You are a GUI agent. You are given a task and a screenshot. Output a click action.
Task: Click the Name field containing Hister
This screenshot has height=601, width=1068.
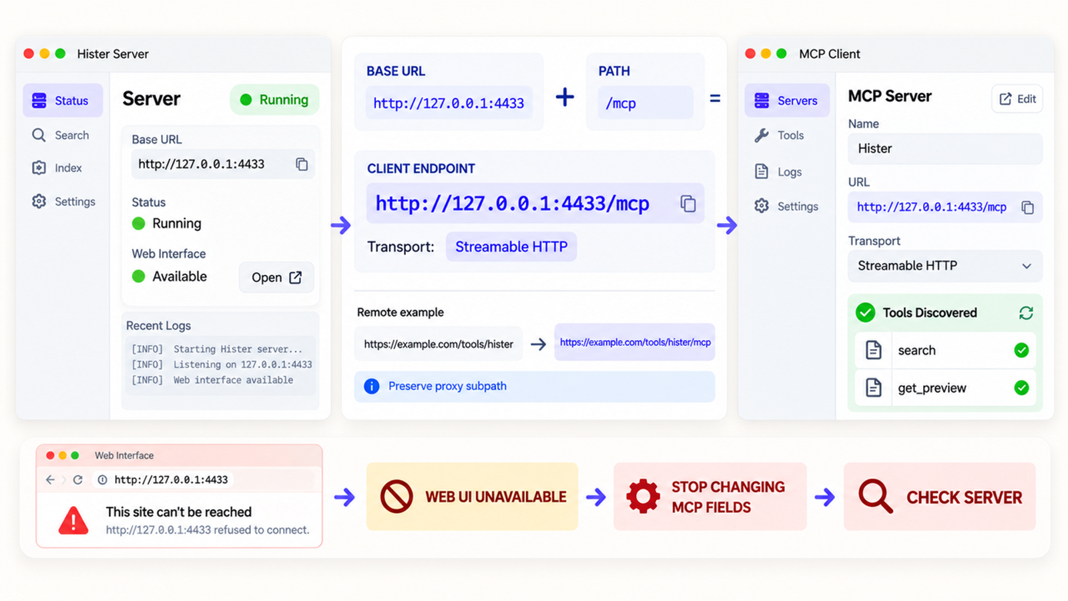[945, 148]
